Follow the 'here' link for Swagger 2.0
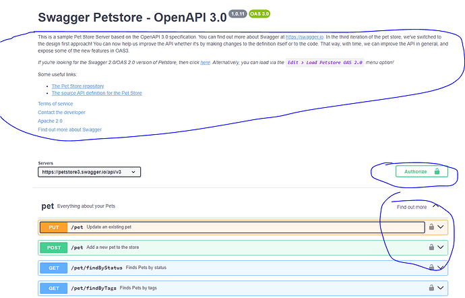The width and height of the screenshot is (465, 298). (205, 63)
